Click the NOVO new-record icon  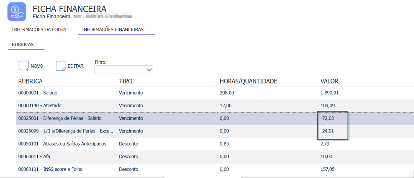[x=24, y=66]
